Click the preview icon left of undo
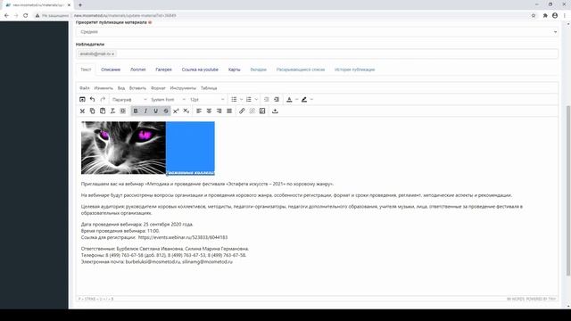This screenshot has height=321, width=571. (82, 99)
